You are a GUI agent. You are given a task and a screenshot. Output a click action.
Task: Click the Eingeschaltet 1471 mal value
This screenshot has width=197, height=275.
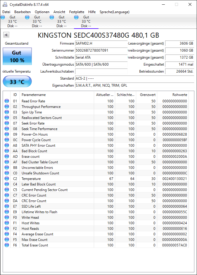click(179, 64)
